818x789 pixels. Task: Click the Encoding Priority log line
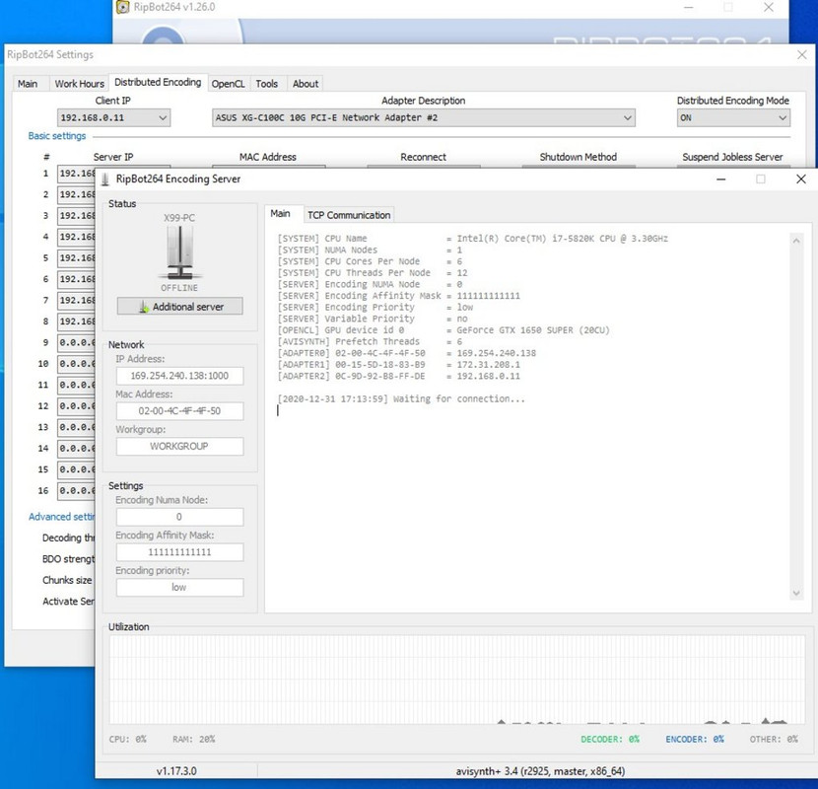pyautogui.click(x=375, y=307)
